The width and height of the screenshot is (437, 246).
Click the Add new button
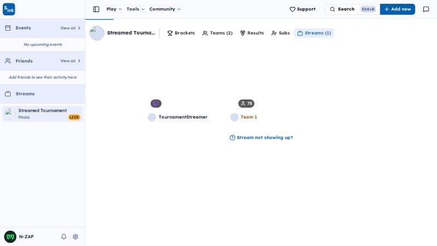[x=398, y=9]
